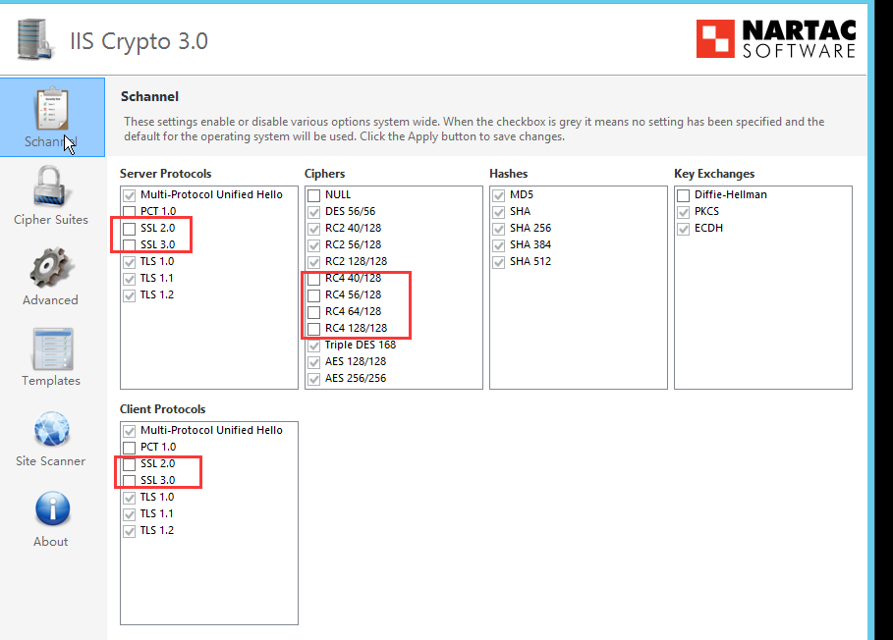Open the Site Scanner globe icon
The image size is (893, 640).
pos(52,430)
